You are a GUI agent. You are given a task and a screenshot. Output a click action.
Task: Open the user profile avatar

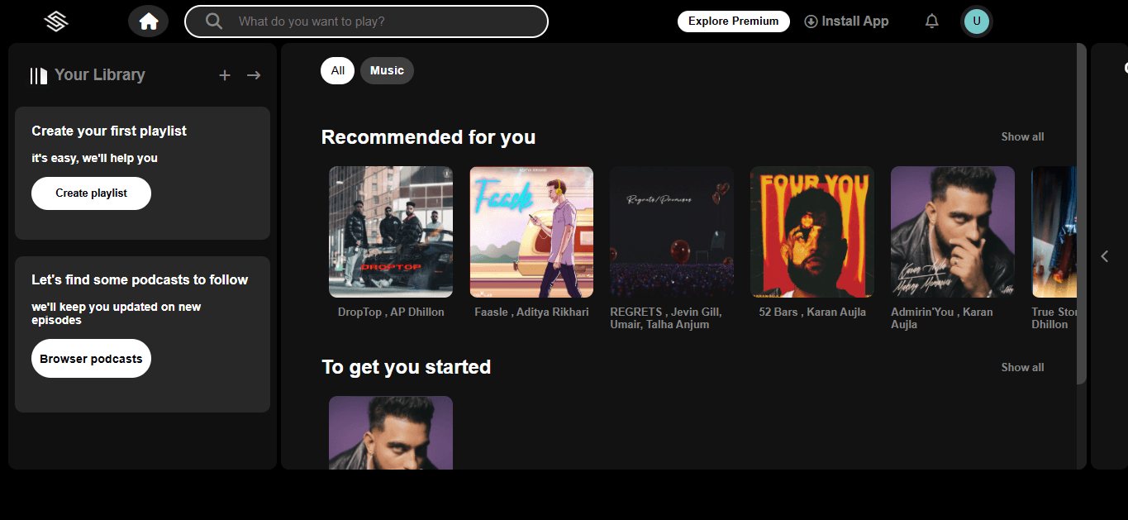click(976, 21)
